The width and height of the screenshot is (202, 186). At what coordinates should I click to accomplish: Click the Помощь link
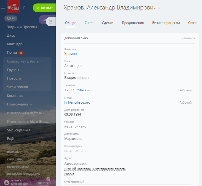(x=13, y=152)
